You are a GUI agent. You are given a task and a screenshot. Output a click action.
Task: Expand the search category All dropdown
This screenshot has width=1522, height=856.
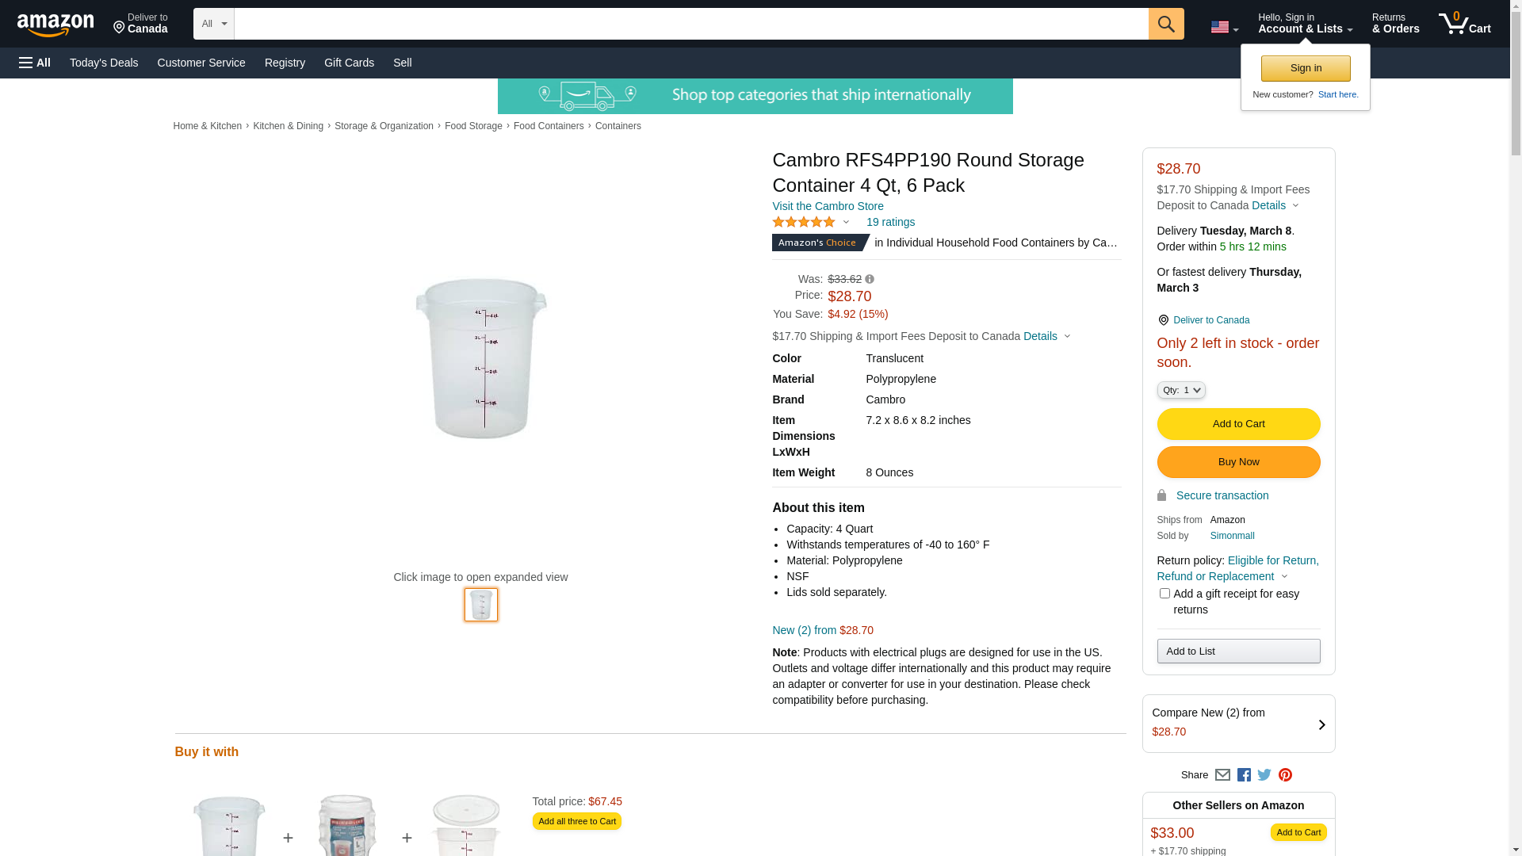(x=213, y=24)
